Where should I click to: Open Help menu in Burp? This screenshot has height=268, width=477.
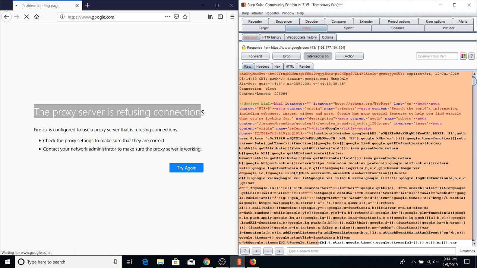[x=300, y=13]
